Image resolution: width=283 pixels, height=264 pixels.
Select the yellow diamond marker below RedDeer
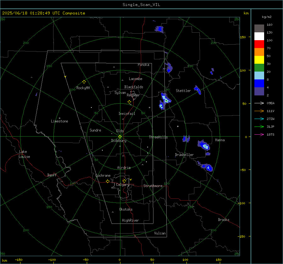[x=129, y=102]
